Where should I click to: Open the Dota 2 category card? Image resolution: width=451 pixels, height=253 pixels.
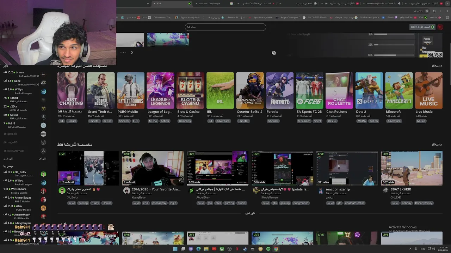[x=369, y=90]
